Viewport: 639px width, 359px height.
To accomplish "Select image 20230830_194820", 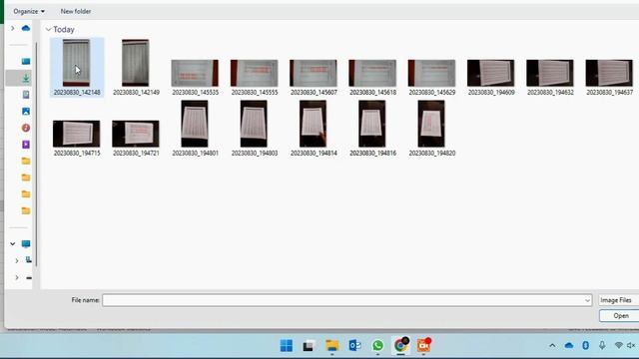I will point(432,129).
